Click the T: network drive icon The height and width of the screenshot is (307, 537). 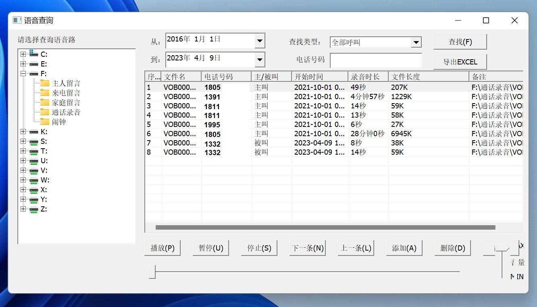click(x=33, y=151)
